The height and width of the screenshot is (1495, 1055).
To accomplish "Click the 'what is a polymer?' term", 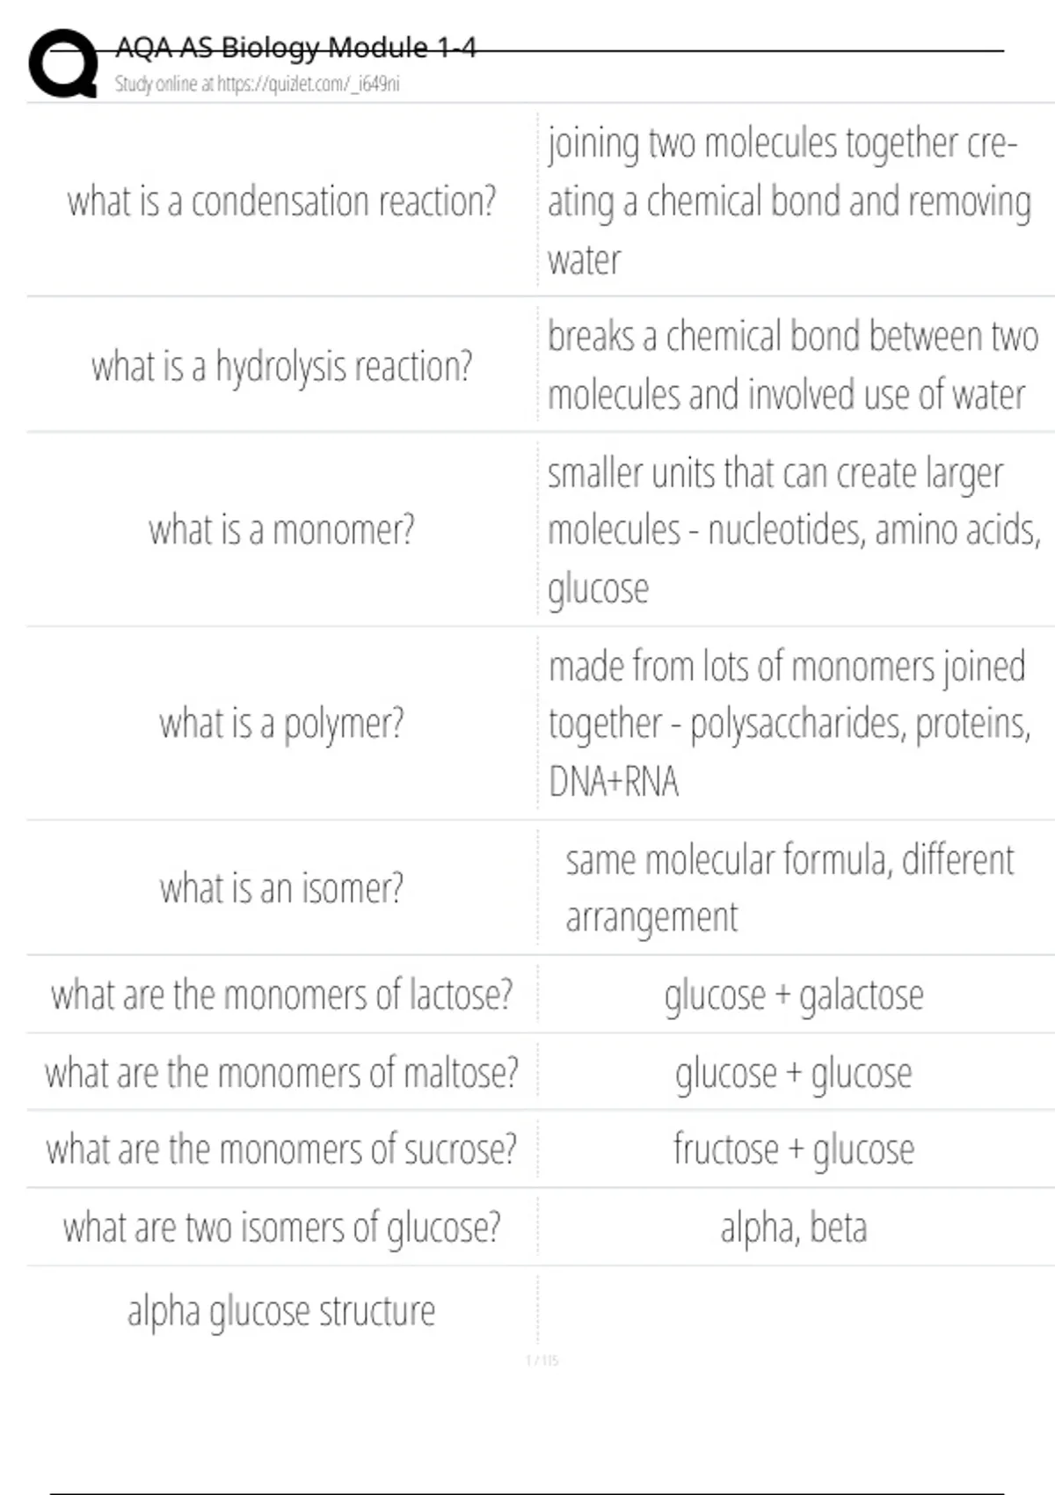I will [x=281, y=724].
